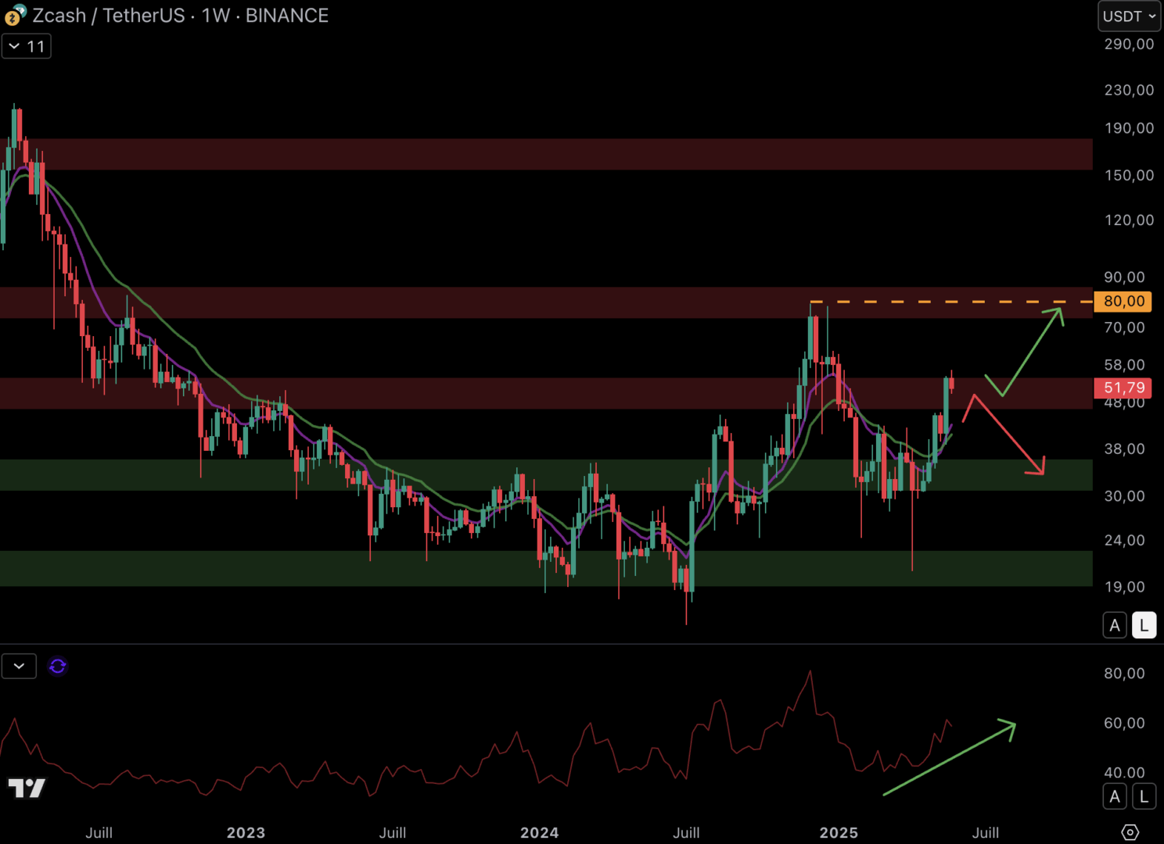
Task: Collapse the indicator pane legend chevron
Action: click(x=19, y=667)
